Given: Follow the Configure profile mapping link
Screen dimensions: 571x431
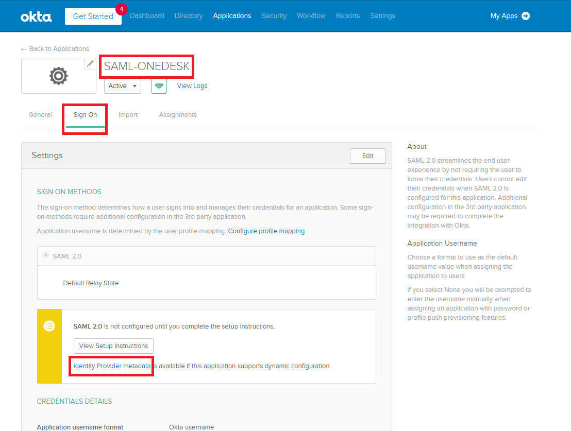Looking at the screenshot, I should coord(266,231).
